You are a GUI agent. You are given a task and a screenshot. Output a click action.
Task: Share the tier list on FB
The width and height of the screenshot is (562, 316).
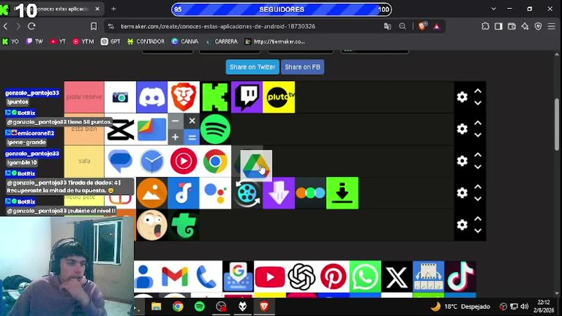click(303, 67)
